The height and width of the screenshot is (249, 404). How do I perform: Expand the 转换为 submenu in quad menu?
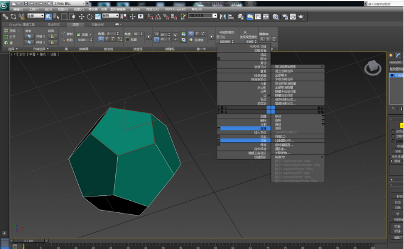[298, 157]
